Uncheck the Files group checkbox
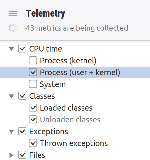Viewport: 150px width, 160px height. click(22, 155)
